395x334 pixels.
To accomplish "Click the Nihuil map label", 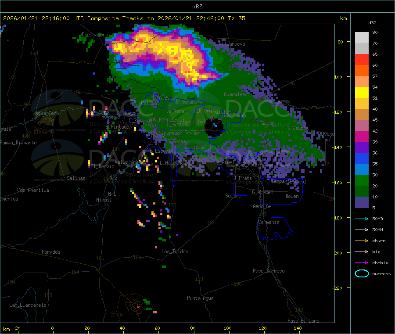I will click(x=104, y=200).
